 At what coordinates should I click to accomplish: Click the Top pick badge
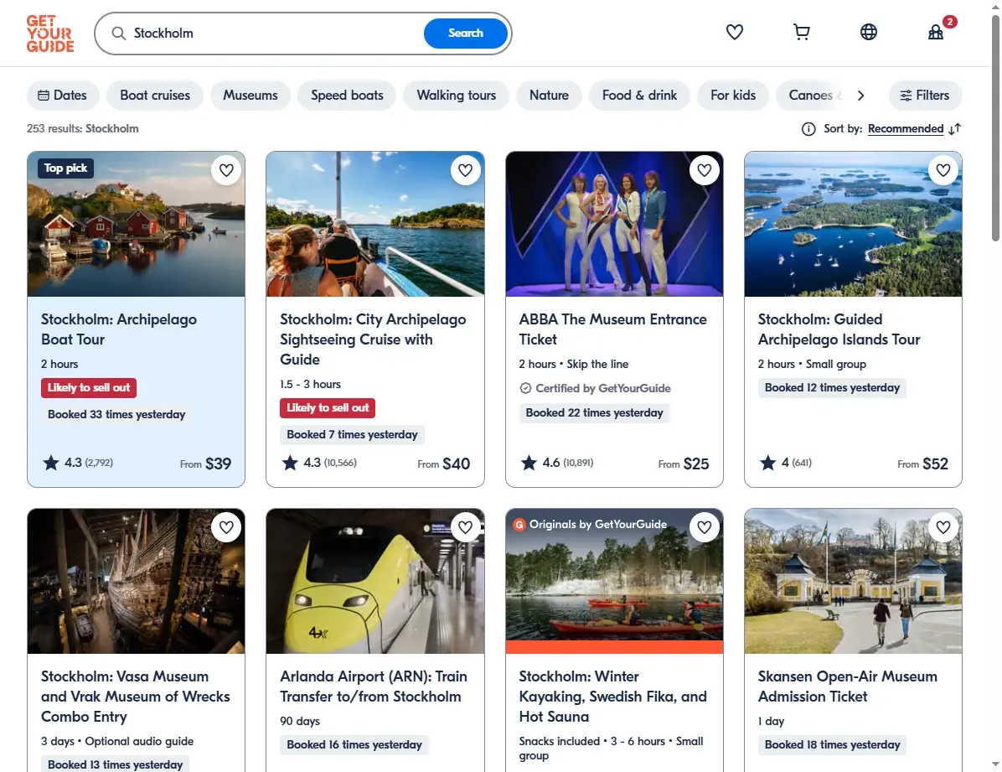pyautogui.click(x=66, y=168)
